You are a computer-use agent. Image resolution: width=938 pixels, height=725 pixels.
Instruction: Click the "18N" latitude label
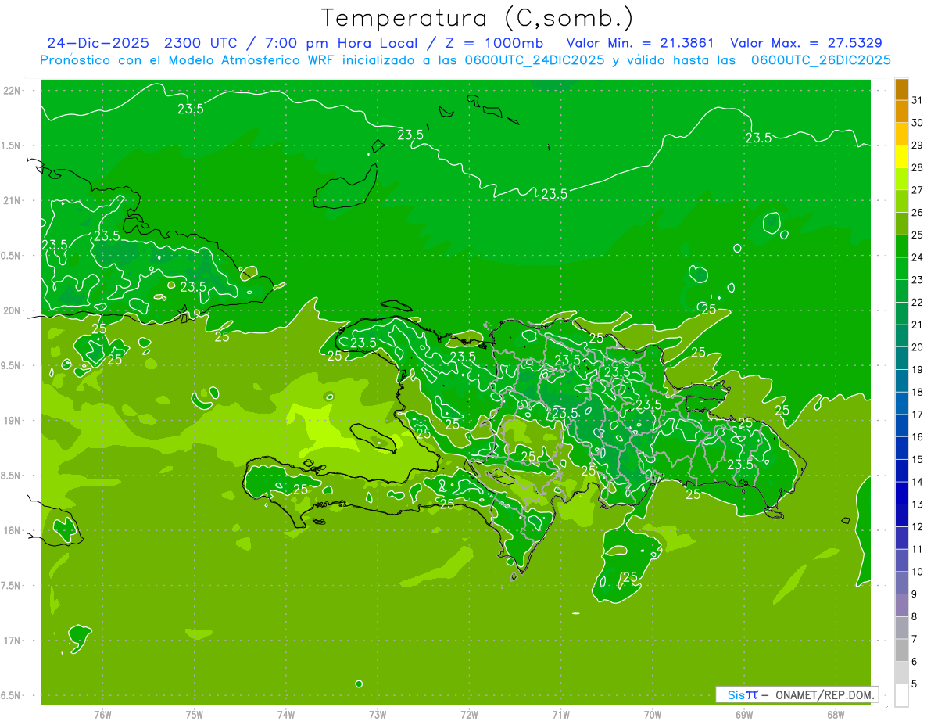pos(12,530)
